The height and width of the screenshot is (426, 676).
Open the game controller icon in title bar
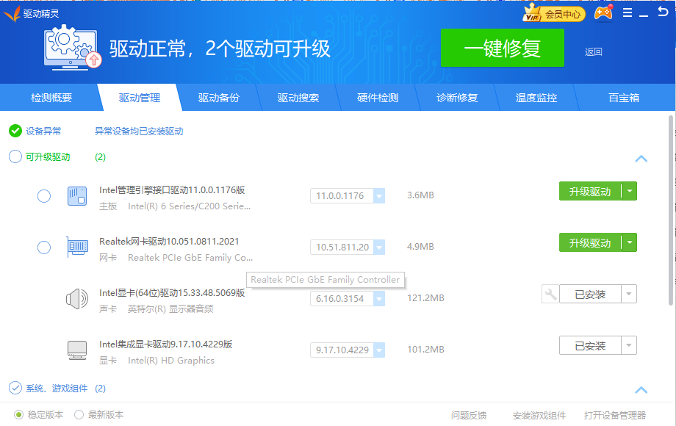[x=603, y=13]
